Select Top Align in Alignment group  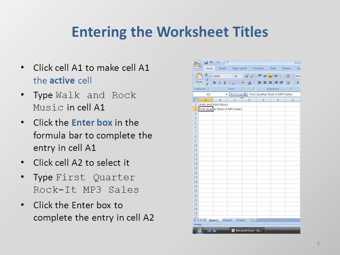pyautogui.click(x=260, y=76)
